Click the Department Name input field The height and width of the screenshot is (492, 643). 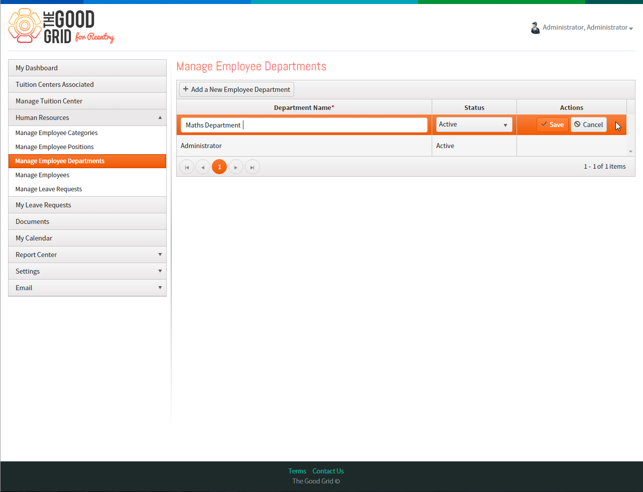(x=304, y=125)
